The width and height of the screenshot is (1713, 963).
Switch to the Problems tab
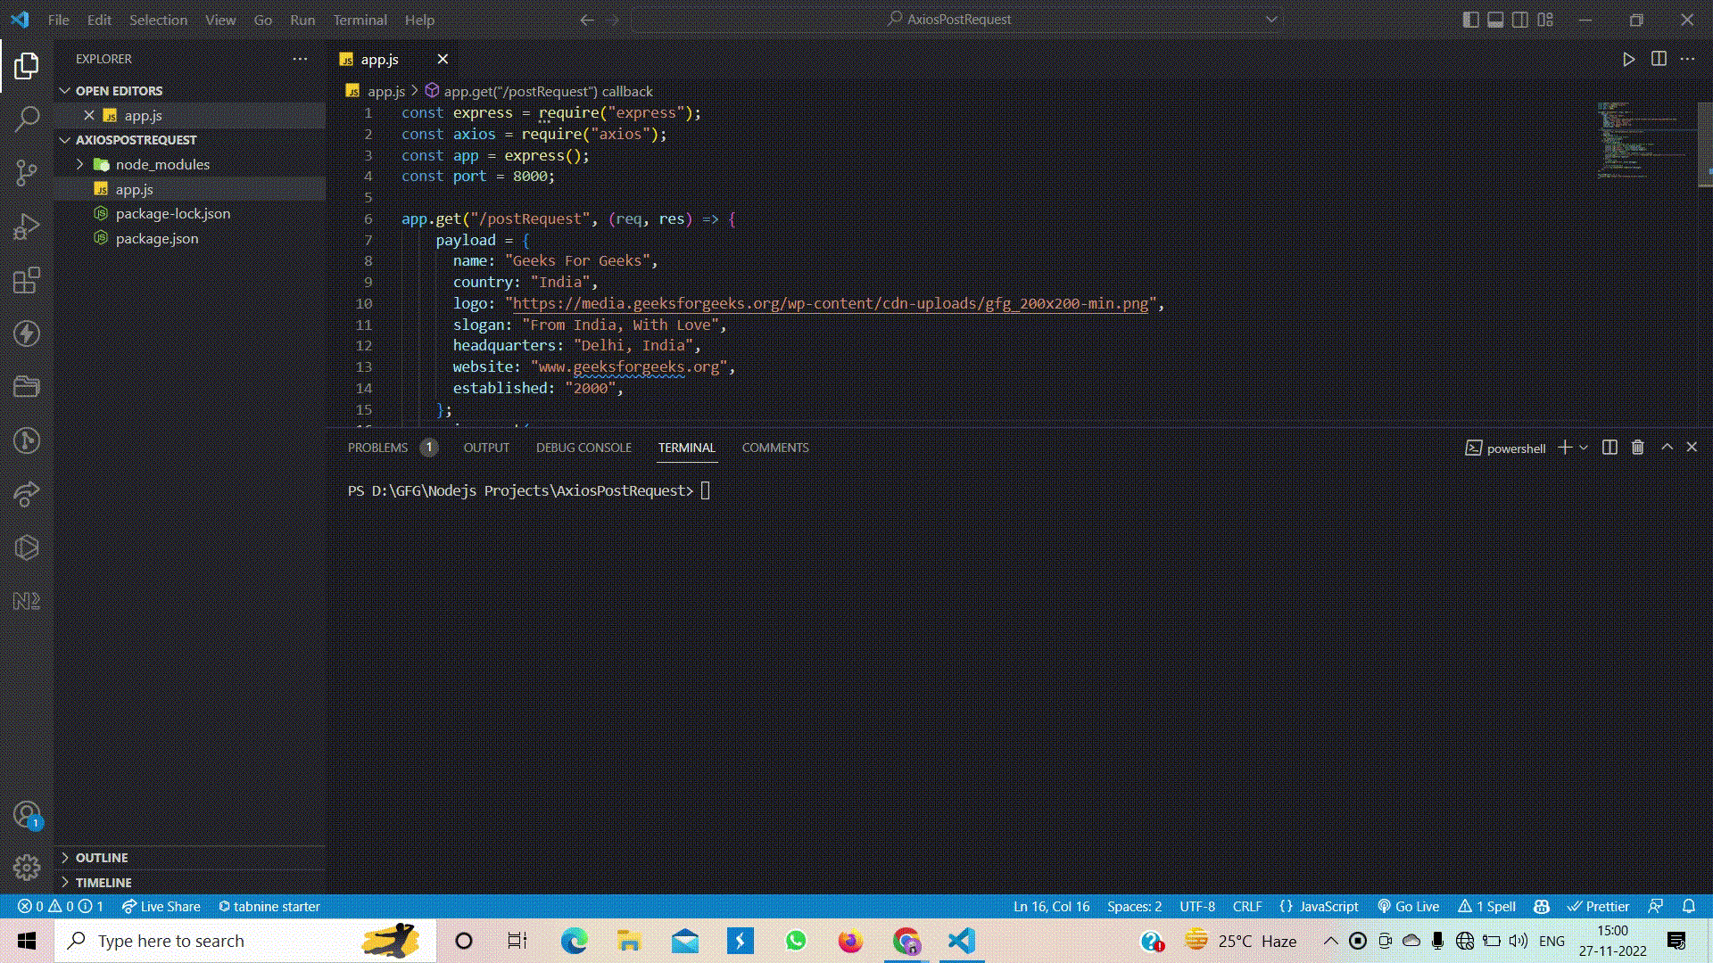(x=377, y=448)
